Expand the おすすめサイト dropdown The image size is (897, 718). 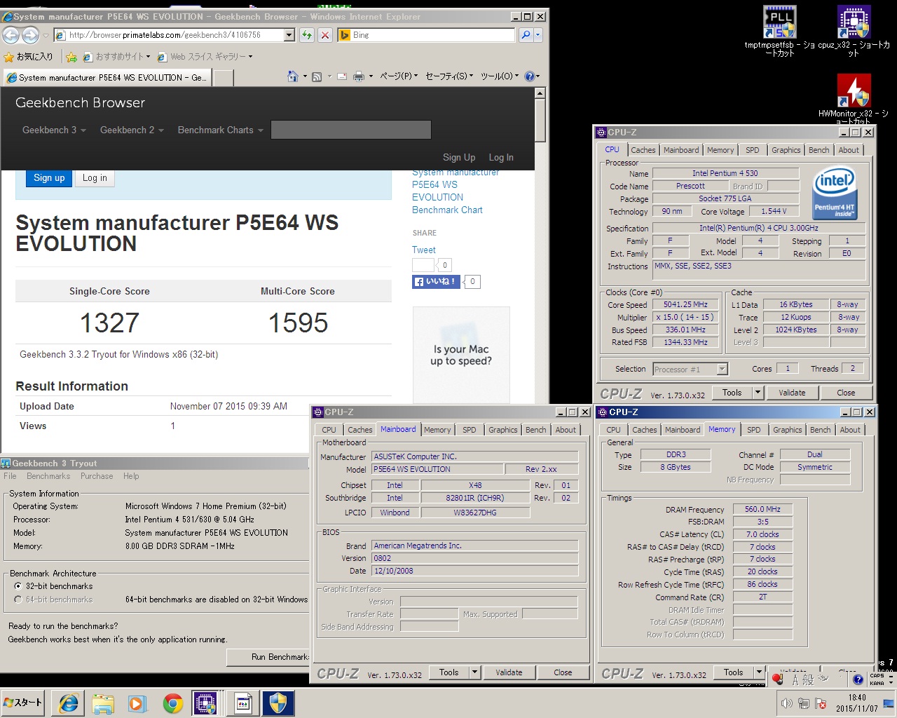coord(148,57)
